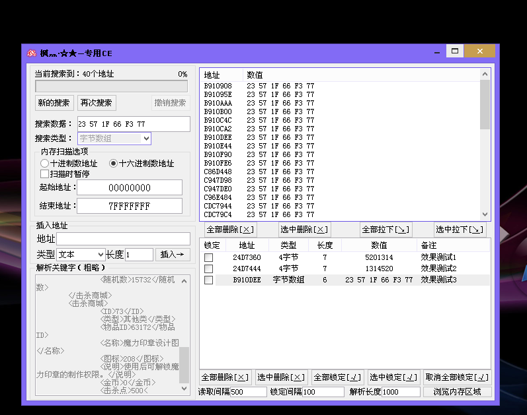Click the 全部锁定[√] button

tap(337, 377)
